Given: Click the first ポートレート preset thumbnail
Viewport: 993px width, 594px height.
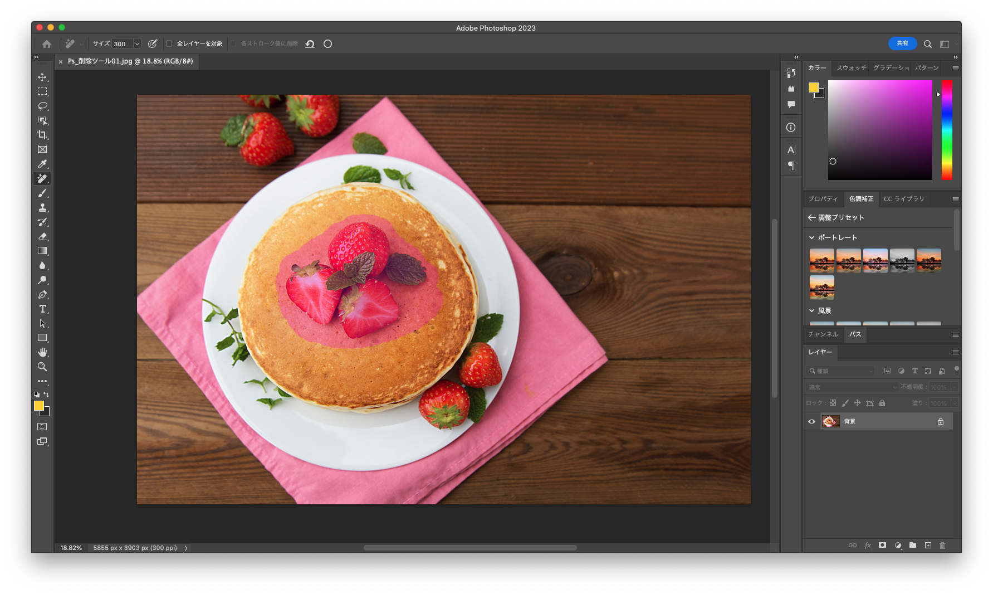Looking at the screenshot, I should (x=821, y=260).
